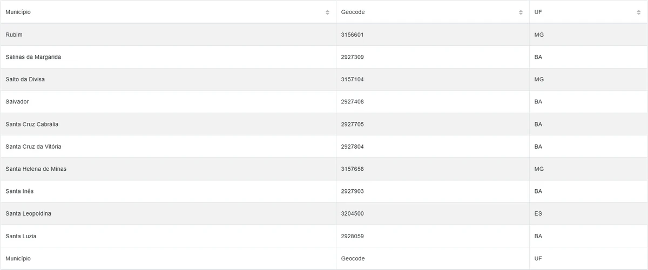
Task: Sort table by Geocode header
Action: click(x=353, y=12)
